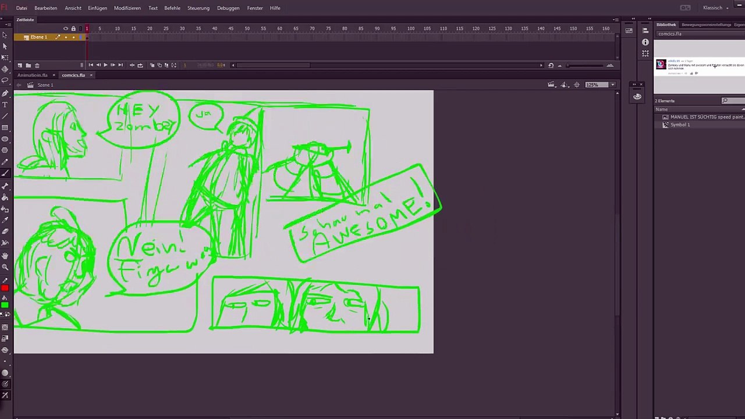Toggle loop playback button

[x=140, y=65]
